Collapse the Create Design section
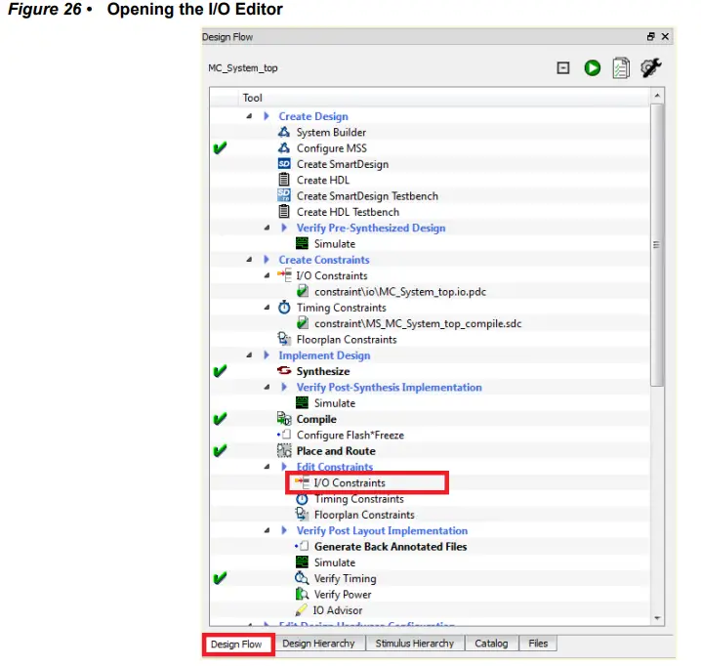701x666 pixels. pyautogui.click(x=249, y=116)
